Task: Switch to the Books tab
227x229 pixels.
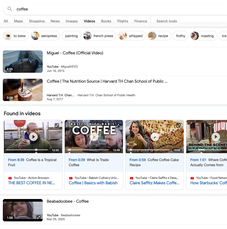Action: pyautogui.click(x=106, y=21)
